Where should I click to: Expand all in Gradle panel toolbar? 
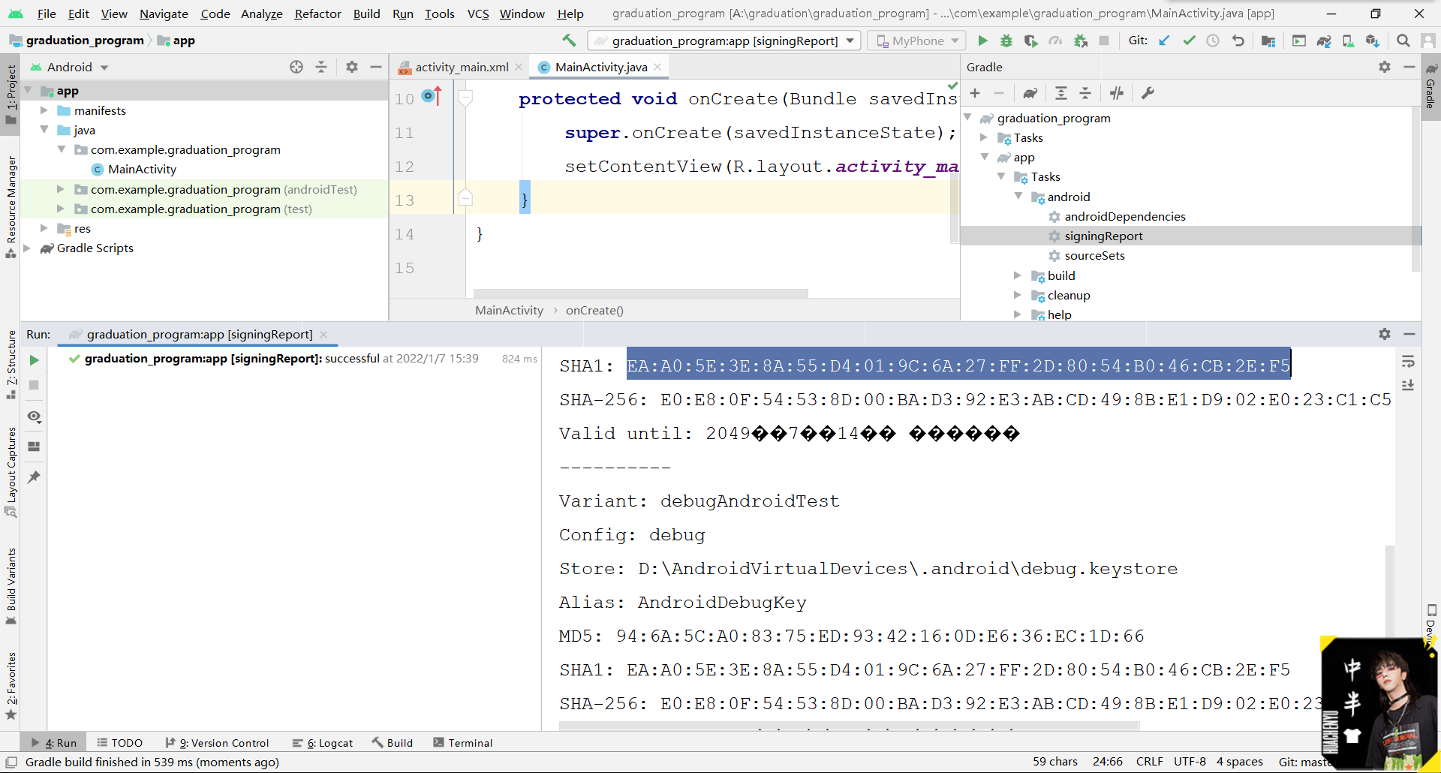[1061, 93]
